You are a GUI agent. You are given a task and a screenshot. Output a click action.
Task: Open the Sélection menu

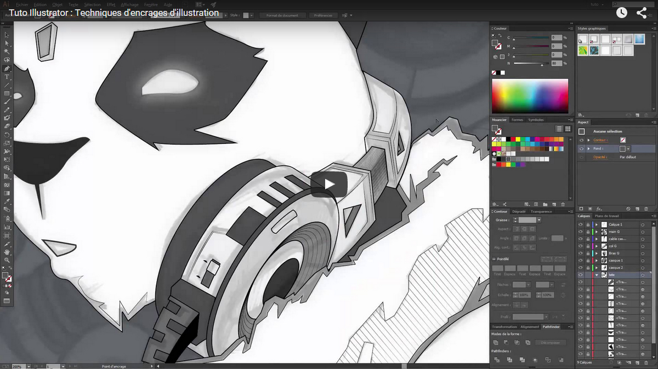(x=93, y=4)
